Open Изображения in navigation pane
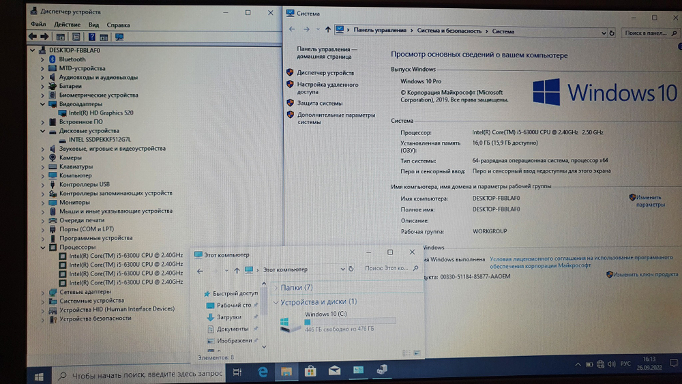 (x=234, y=341)
